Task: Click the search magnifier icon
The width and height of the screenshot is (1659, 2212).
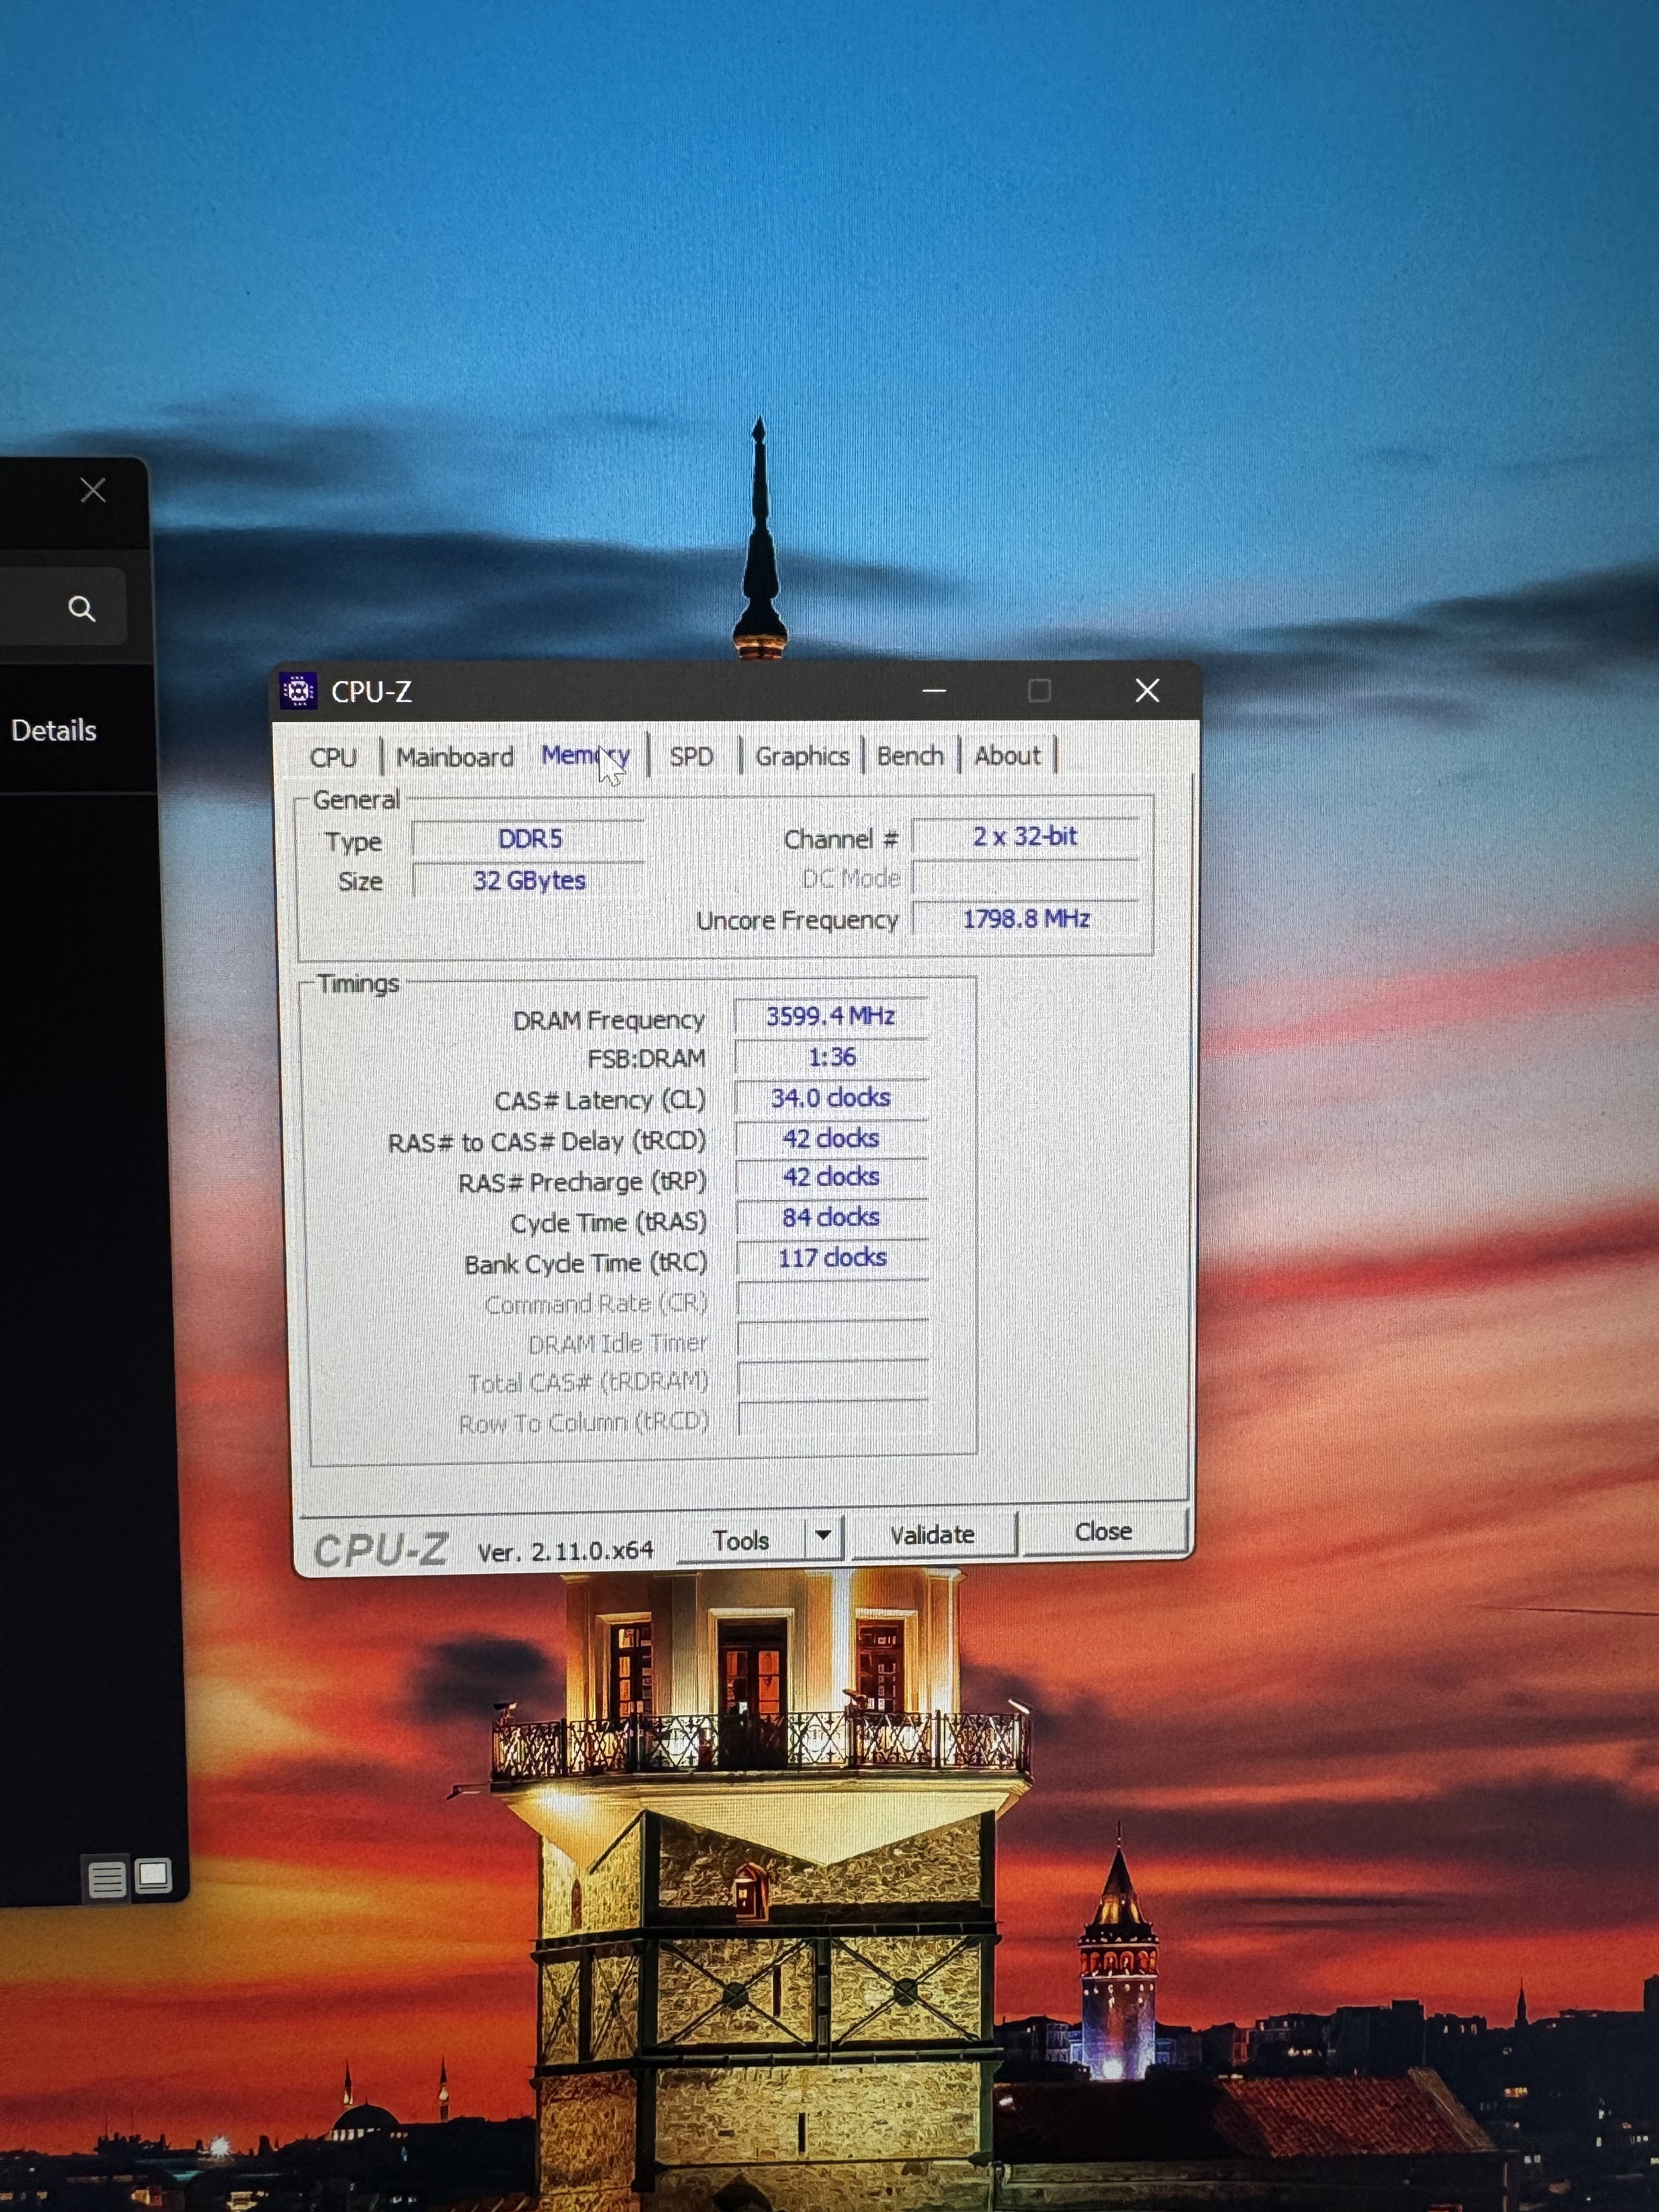Action: point(82,608)
